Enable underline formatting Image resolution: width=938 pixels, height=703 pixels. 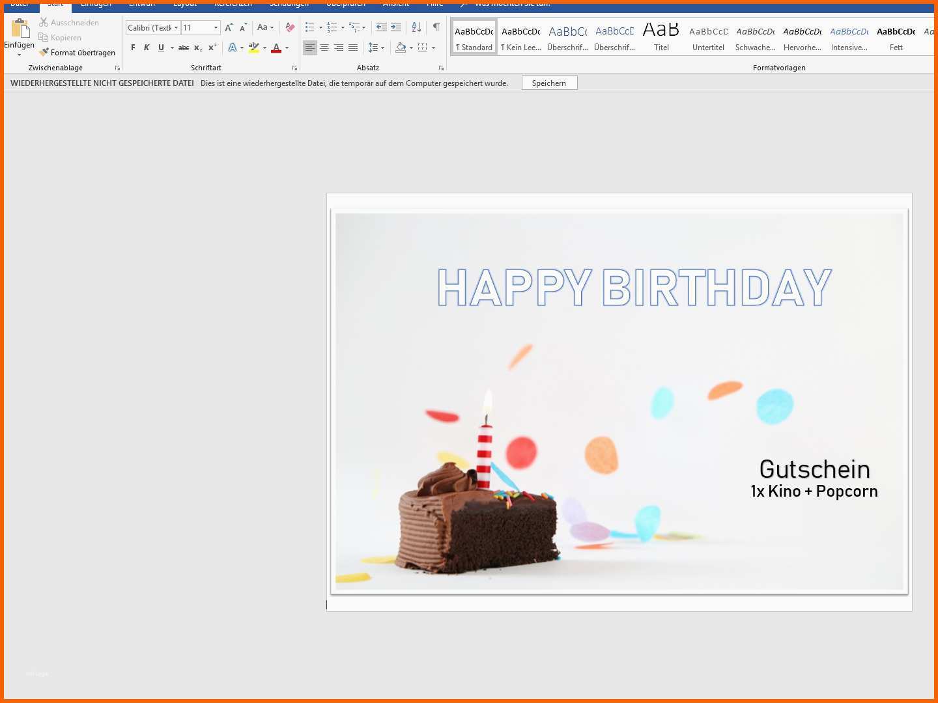(x=160, y=47)
